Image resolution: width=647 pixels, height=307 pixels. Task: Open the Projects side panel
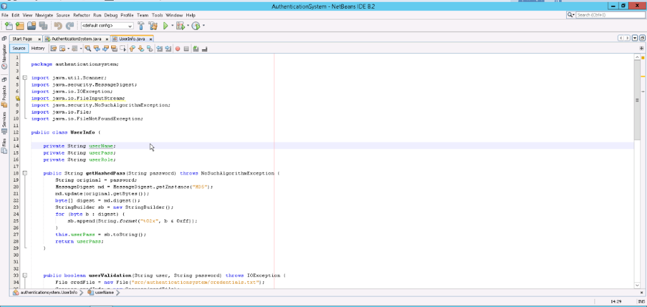pyautogui.click(x=4, y=96)
